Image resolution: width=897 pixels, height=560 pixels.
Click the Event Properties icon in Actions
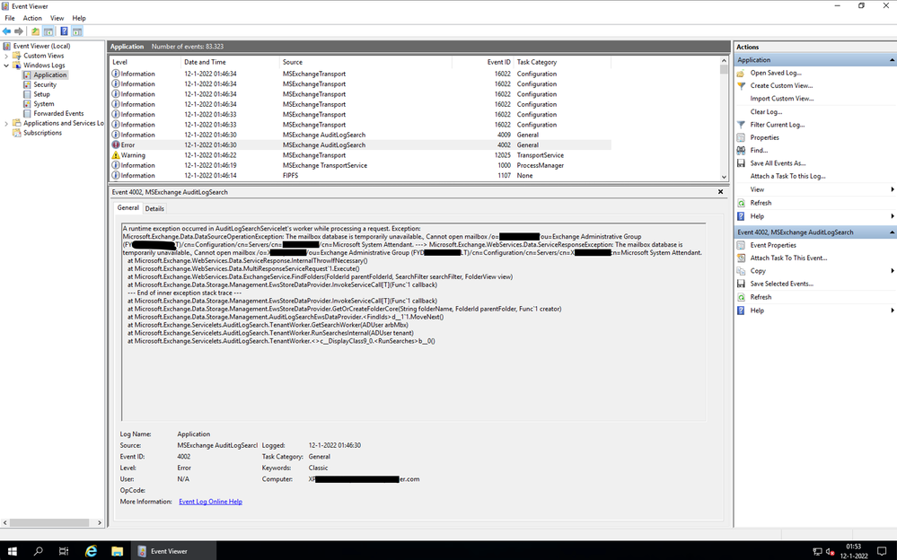tap(741, 245)
